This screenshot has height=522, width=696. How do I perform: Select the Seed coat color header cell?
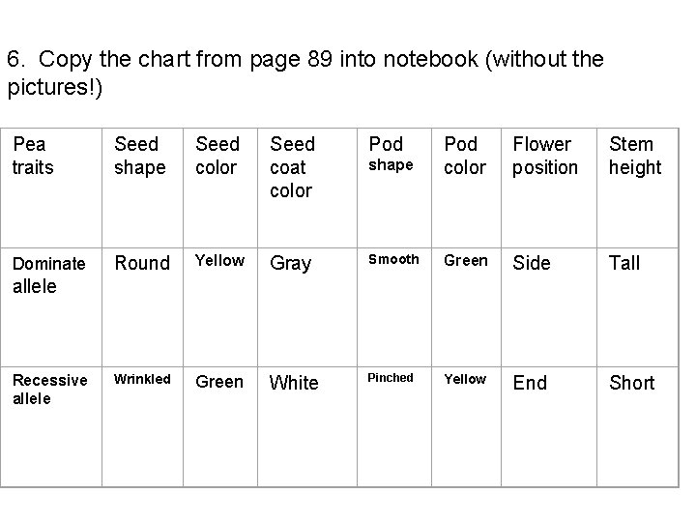(292, 166)
